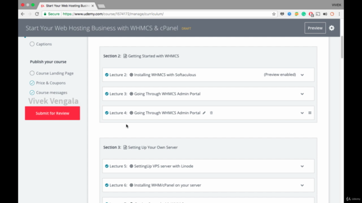This screenshot has width=362, height=203.
Task: Open the Captions link in sidebar
Action: click(x=44, y=44)
